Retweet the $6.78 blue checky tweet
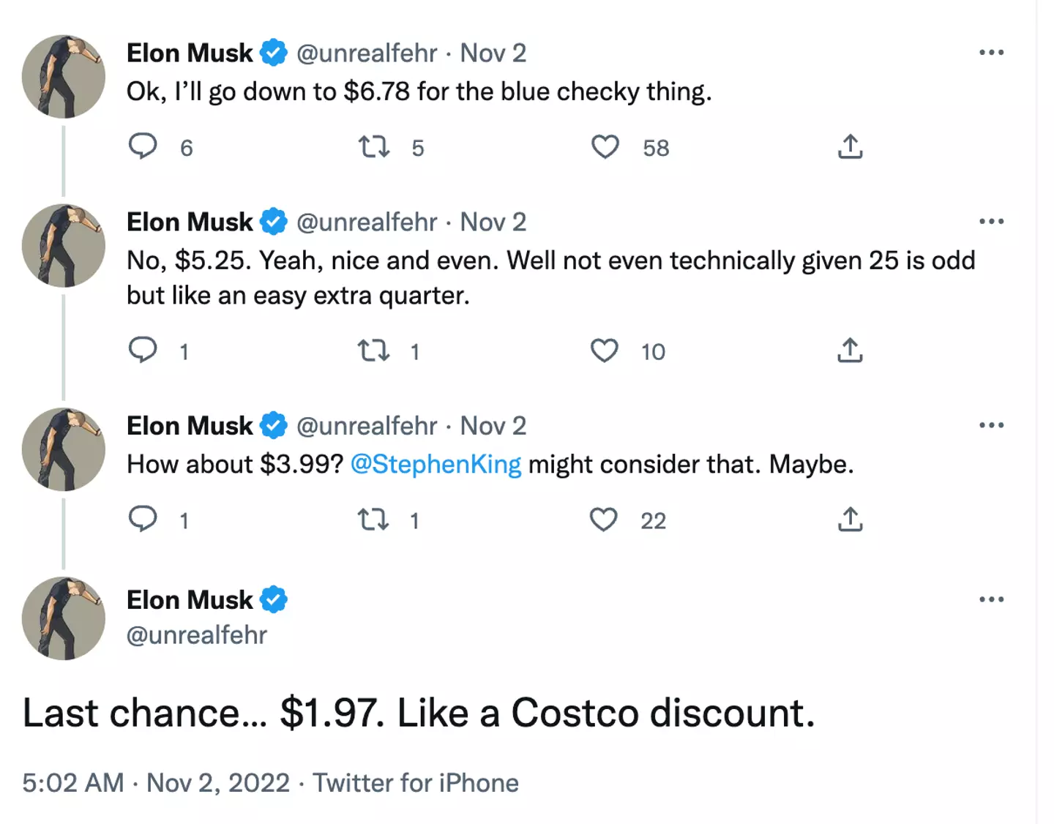 point(373,147)
